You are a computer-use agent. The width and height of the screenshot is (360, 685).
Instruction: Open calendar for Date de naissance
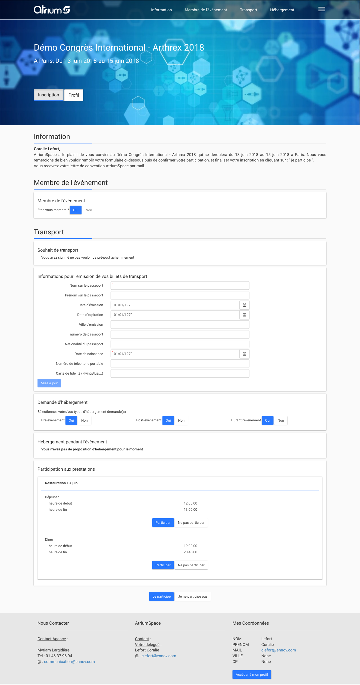pyautogui.click(x=244, y=354)
